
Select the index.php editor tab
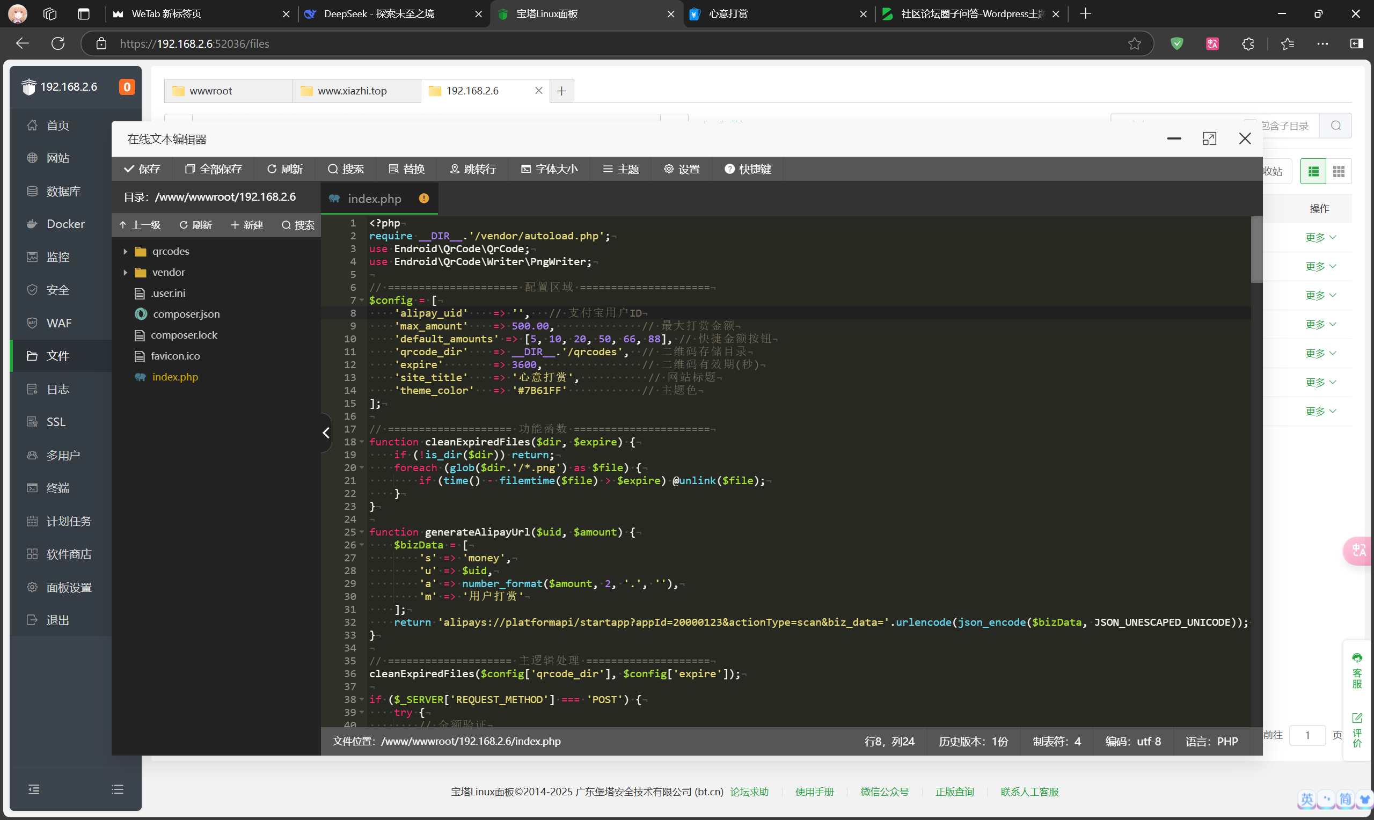tap(374, 199)
